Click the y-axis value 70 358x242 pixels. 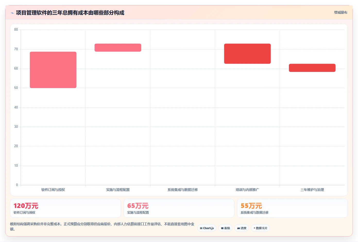(16, 49)
